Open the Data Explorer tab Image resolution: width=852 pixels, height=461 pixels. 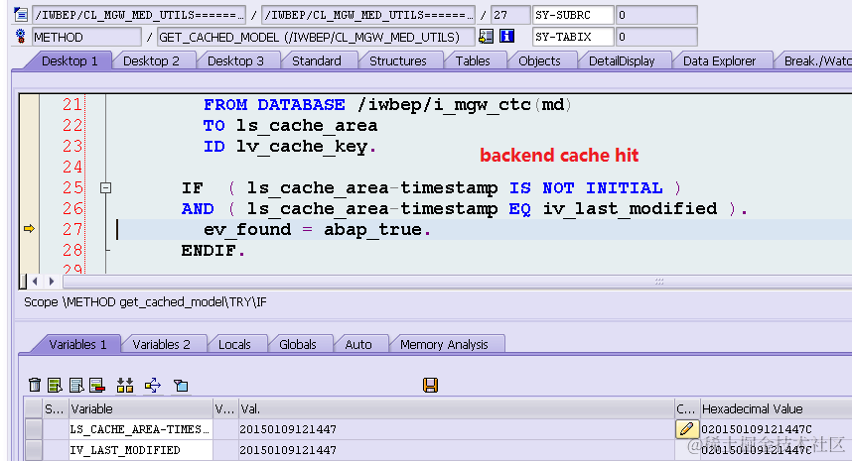719,60
